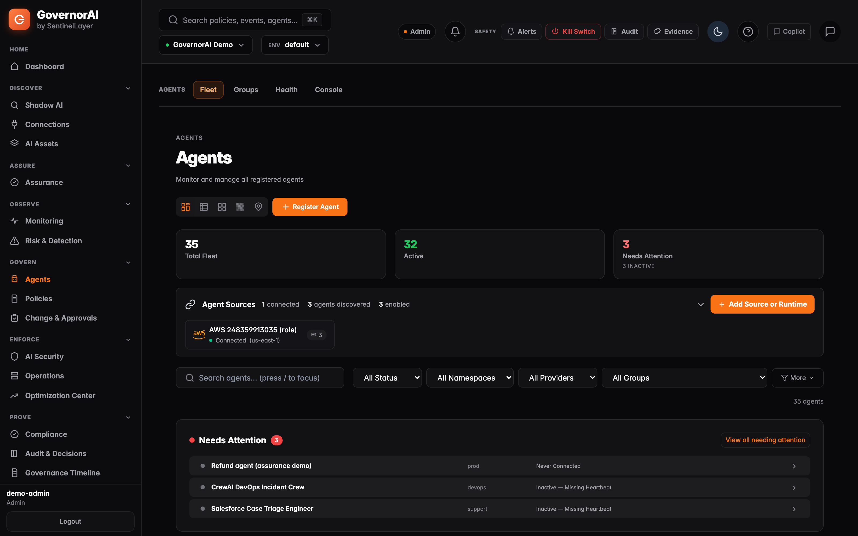
Task: Focus the Search policies, events, agents field
Action: click(x=245, y=20)
